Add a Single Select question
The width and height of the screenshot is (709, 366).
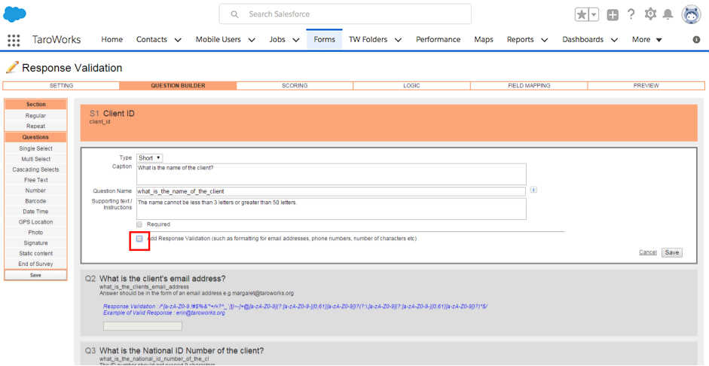point(35,148)
